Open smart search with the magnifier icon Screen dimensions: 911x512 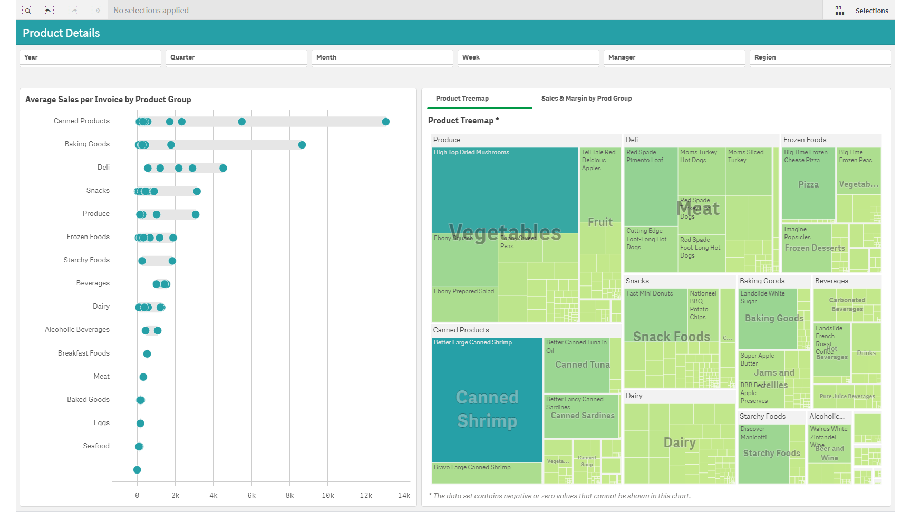coord(26,10)
